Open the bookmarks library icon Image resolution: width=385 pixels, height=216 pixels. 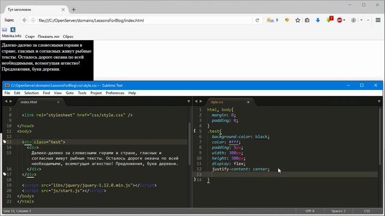(x=307, y=20)
